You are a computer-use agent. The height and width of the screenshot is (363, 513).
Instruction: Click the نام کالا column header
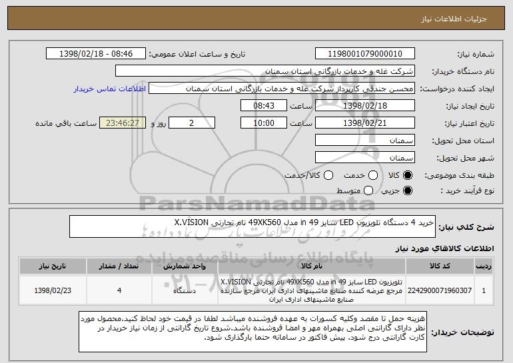[x=312, y=266]
